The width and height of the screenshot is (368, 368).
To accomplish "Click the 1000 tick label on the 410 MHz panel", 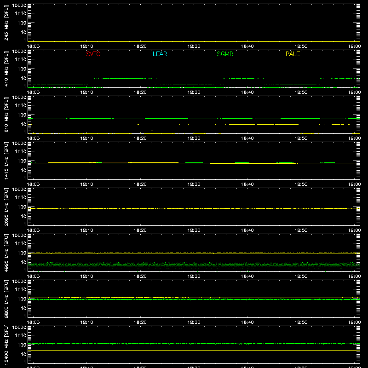I will (21, 59).
